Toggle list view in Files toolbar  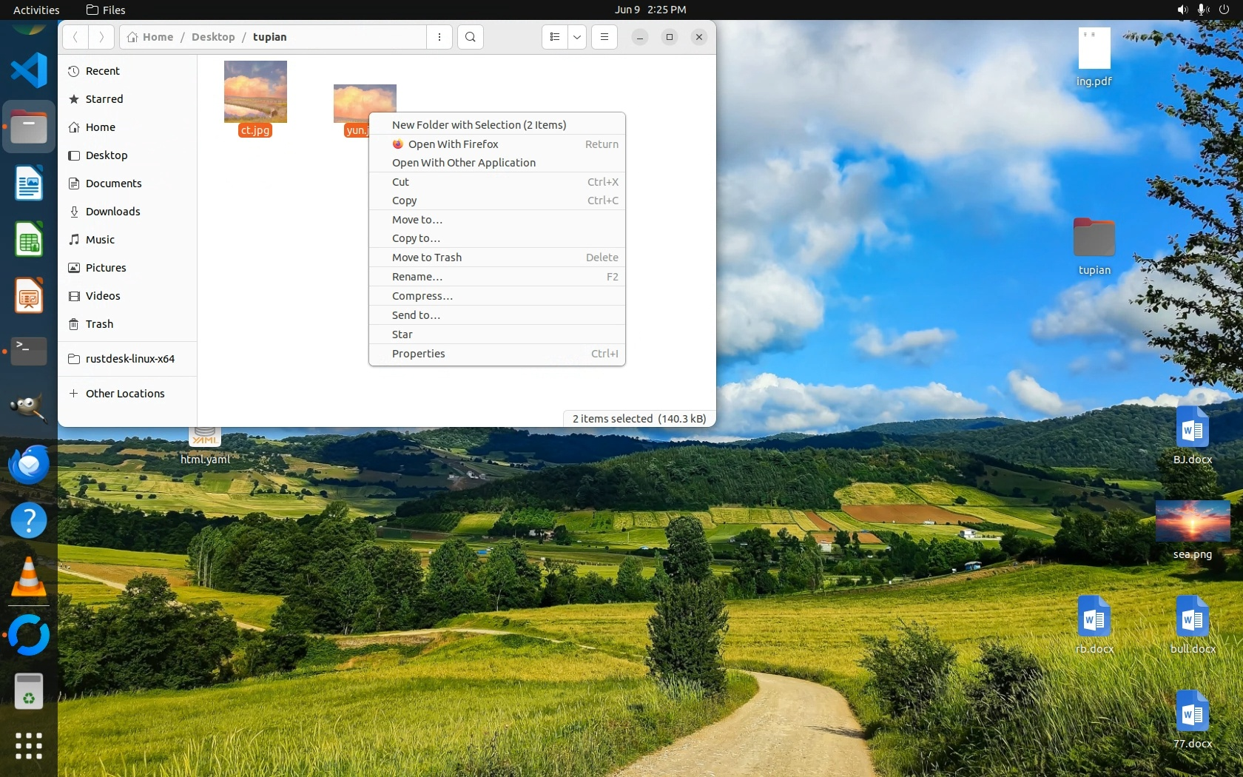[555, 37]
